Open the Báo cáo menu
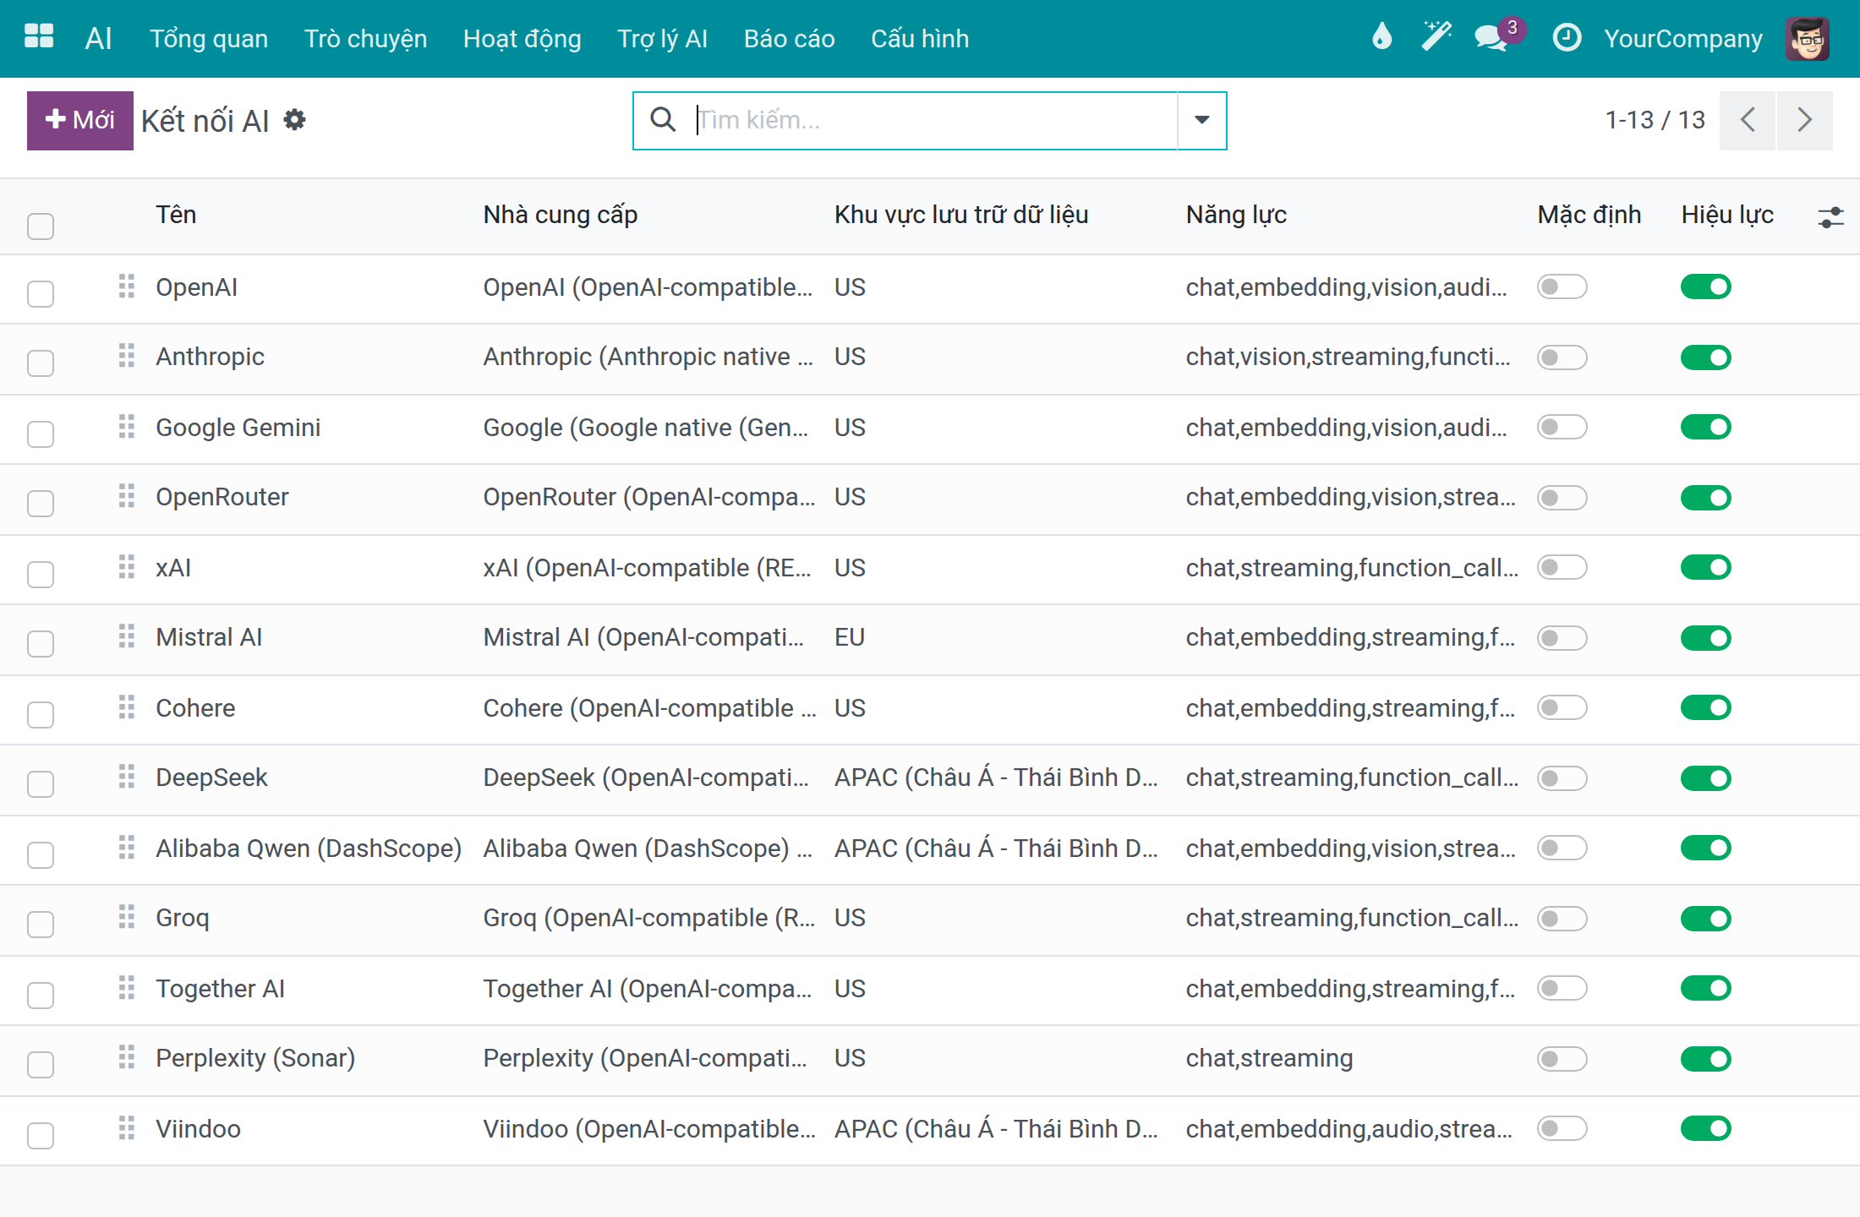This screenshot has width=1860, height=1217. tap(789, 38)
